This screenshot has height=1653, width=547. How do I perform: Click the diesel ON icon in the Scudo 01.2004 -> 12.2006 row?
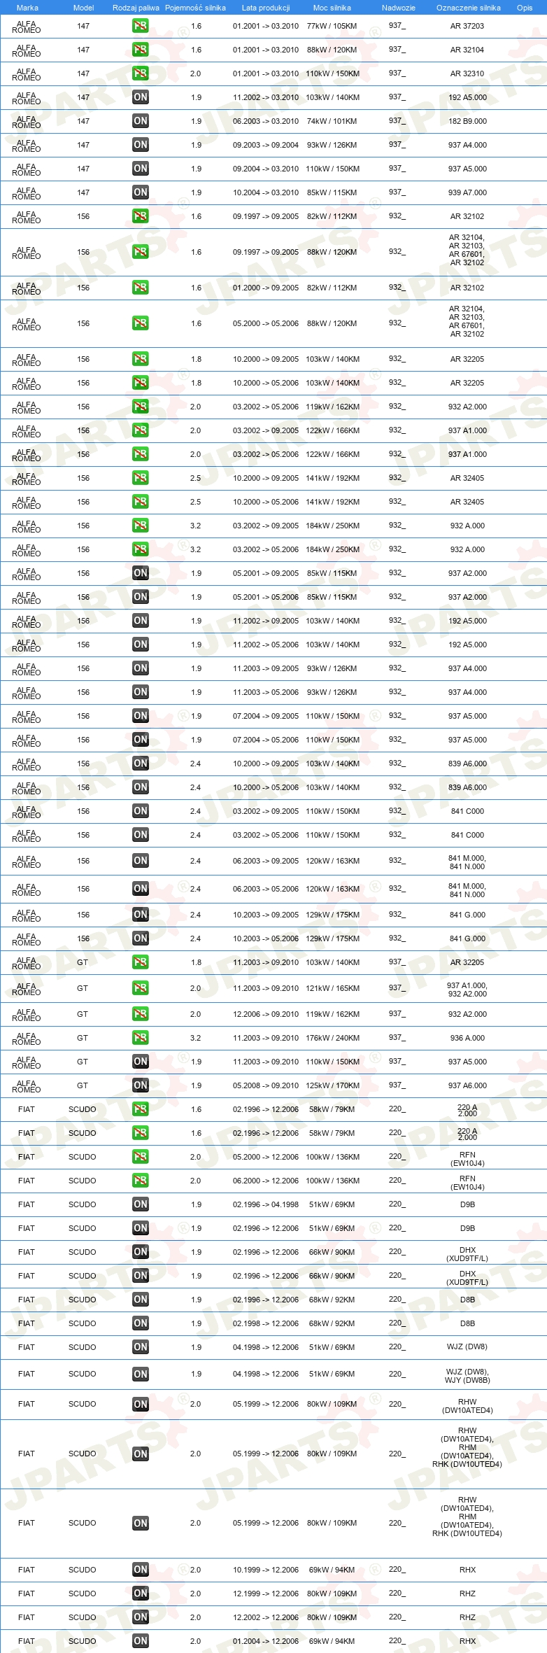click(141, 1641)
